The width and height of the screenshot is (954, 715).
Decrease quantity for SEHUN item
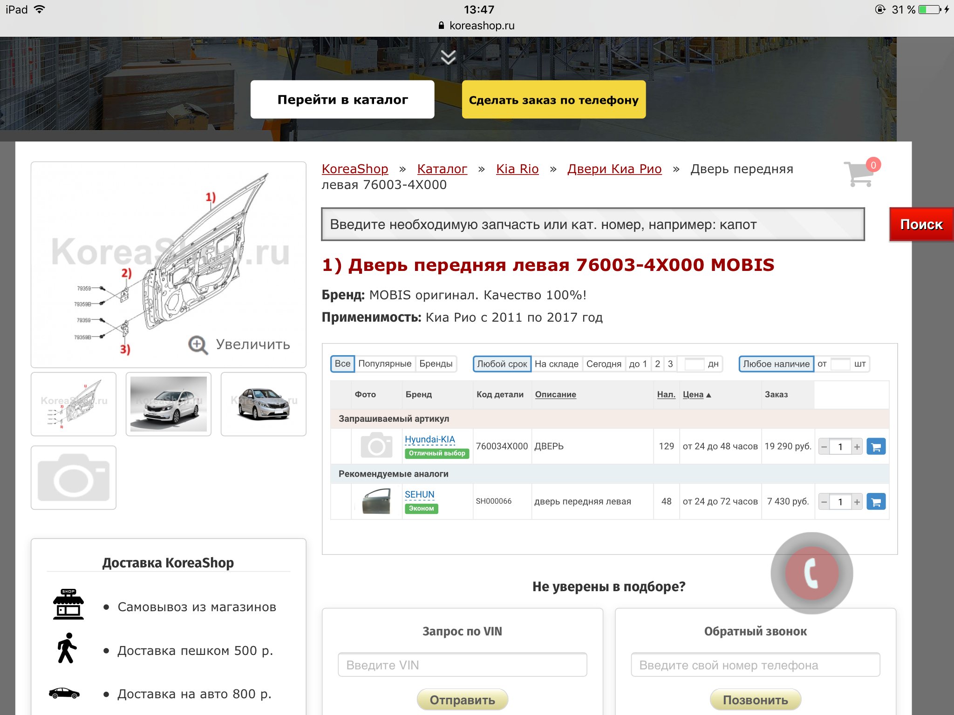click(x=824, y=502)
